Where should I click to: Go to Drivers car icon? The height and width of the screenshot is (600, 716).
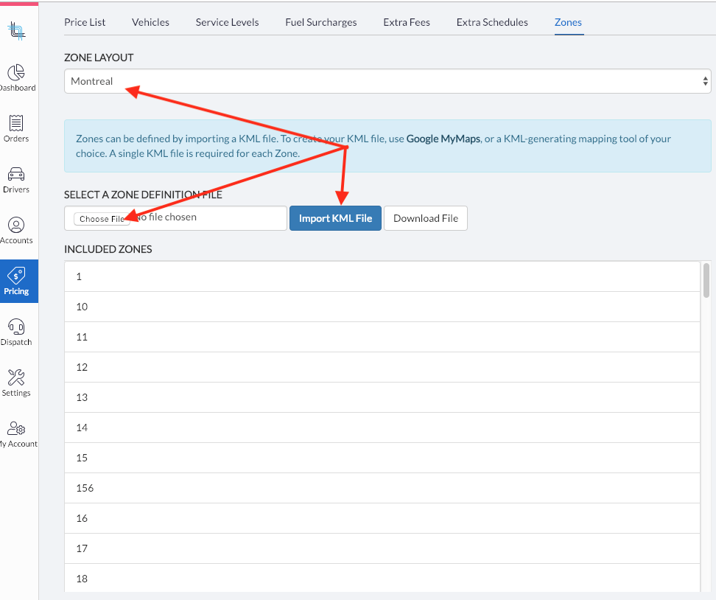coord(16,174)
